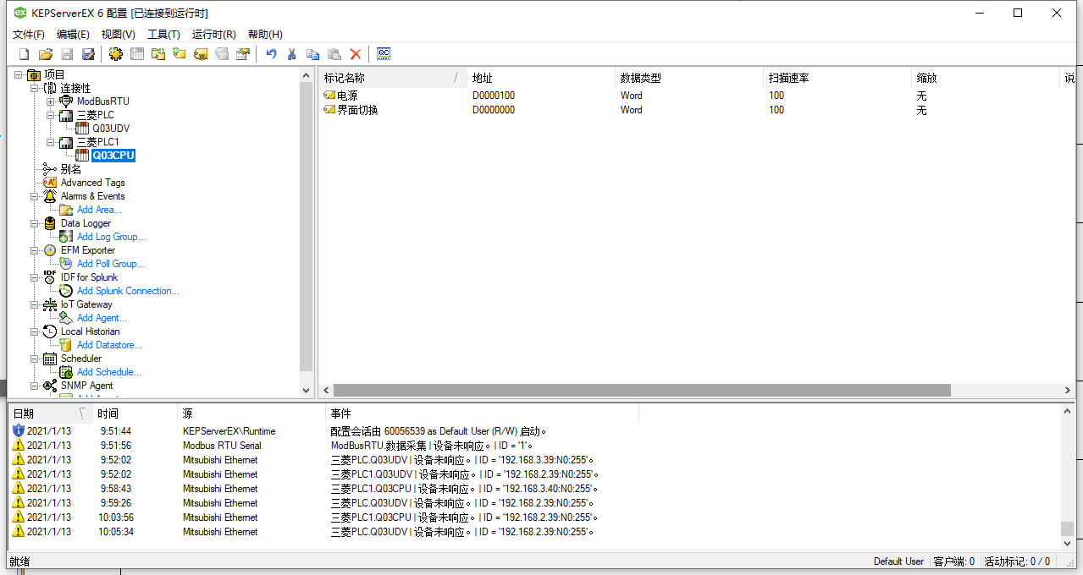Click the Scheduler calendar icon

50,359
